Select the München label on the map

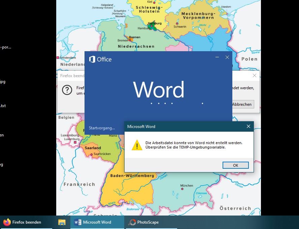click(187, 186)
